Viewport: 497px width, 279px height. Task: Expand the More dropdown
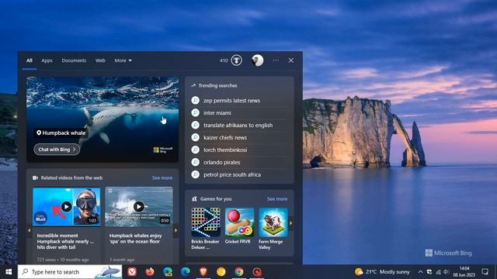pos(123,60)
